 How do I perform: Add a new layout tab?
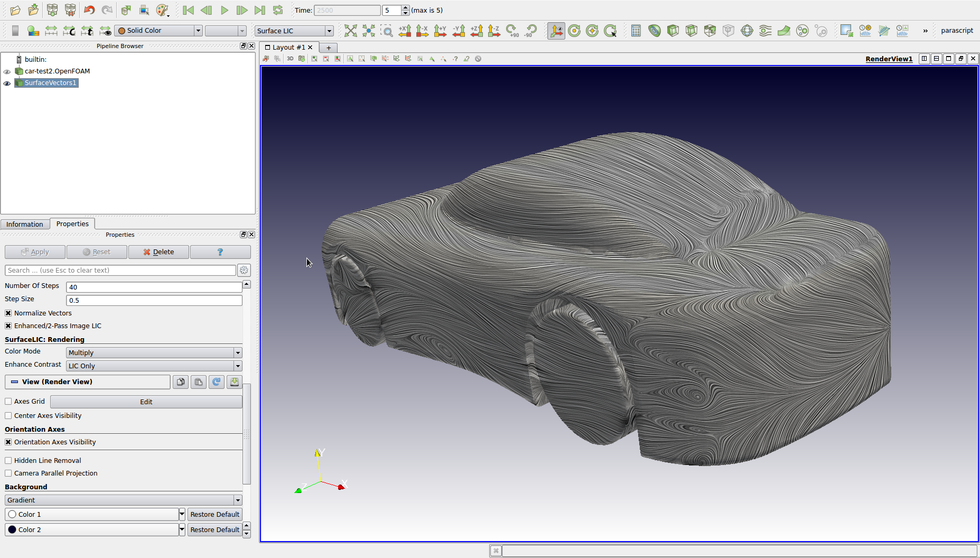[x=329, y=48]
